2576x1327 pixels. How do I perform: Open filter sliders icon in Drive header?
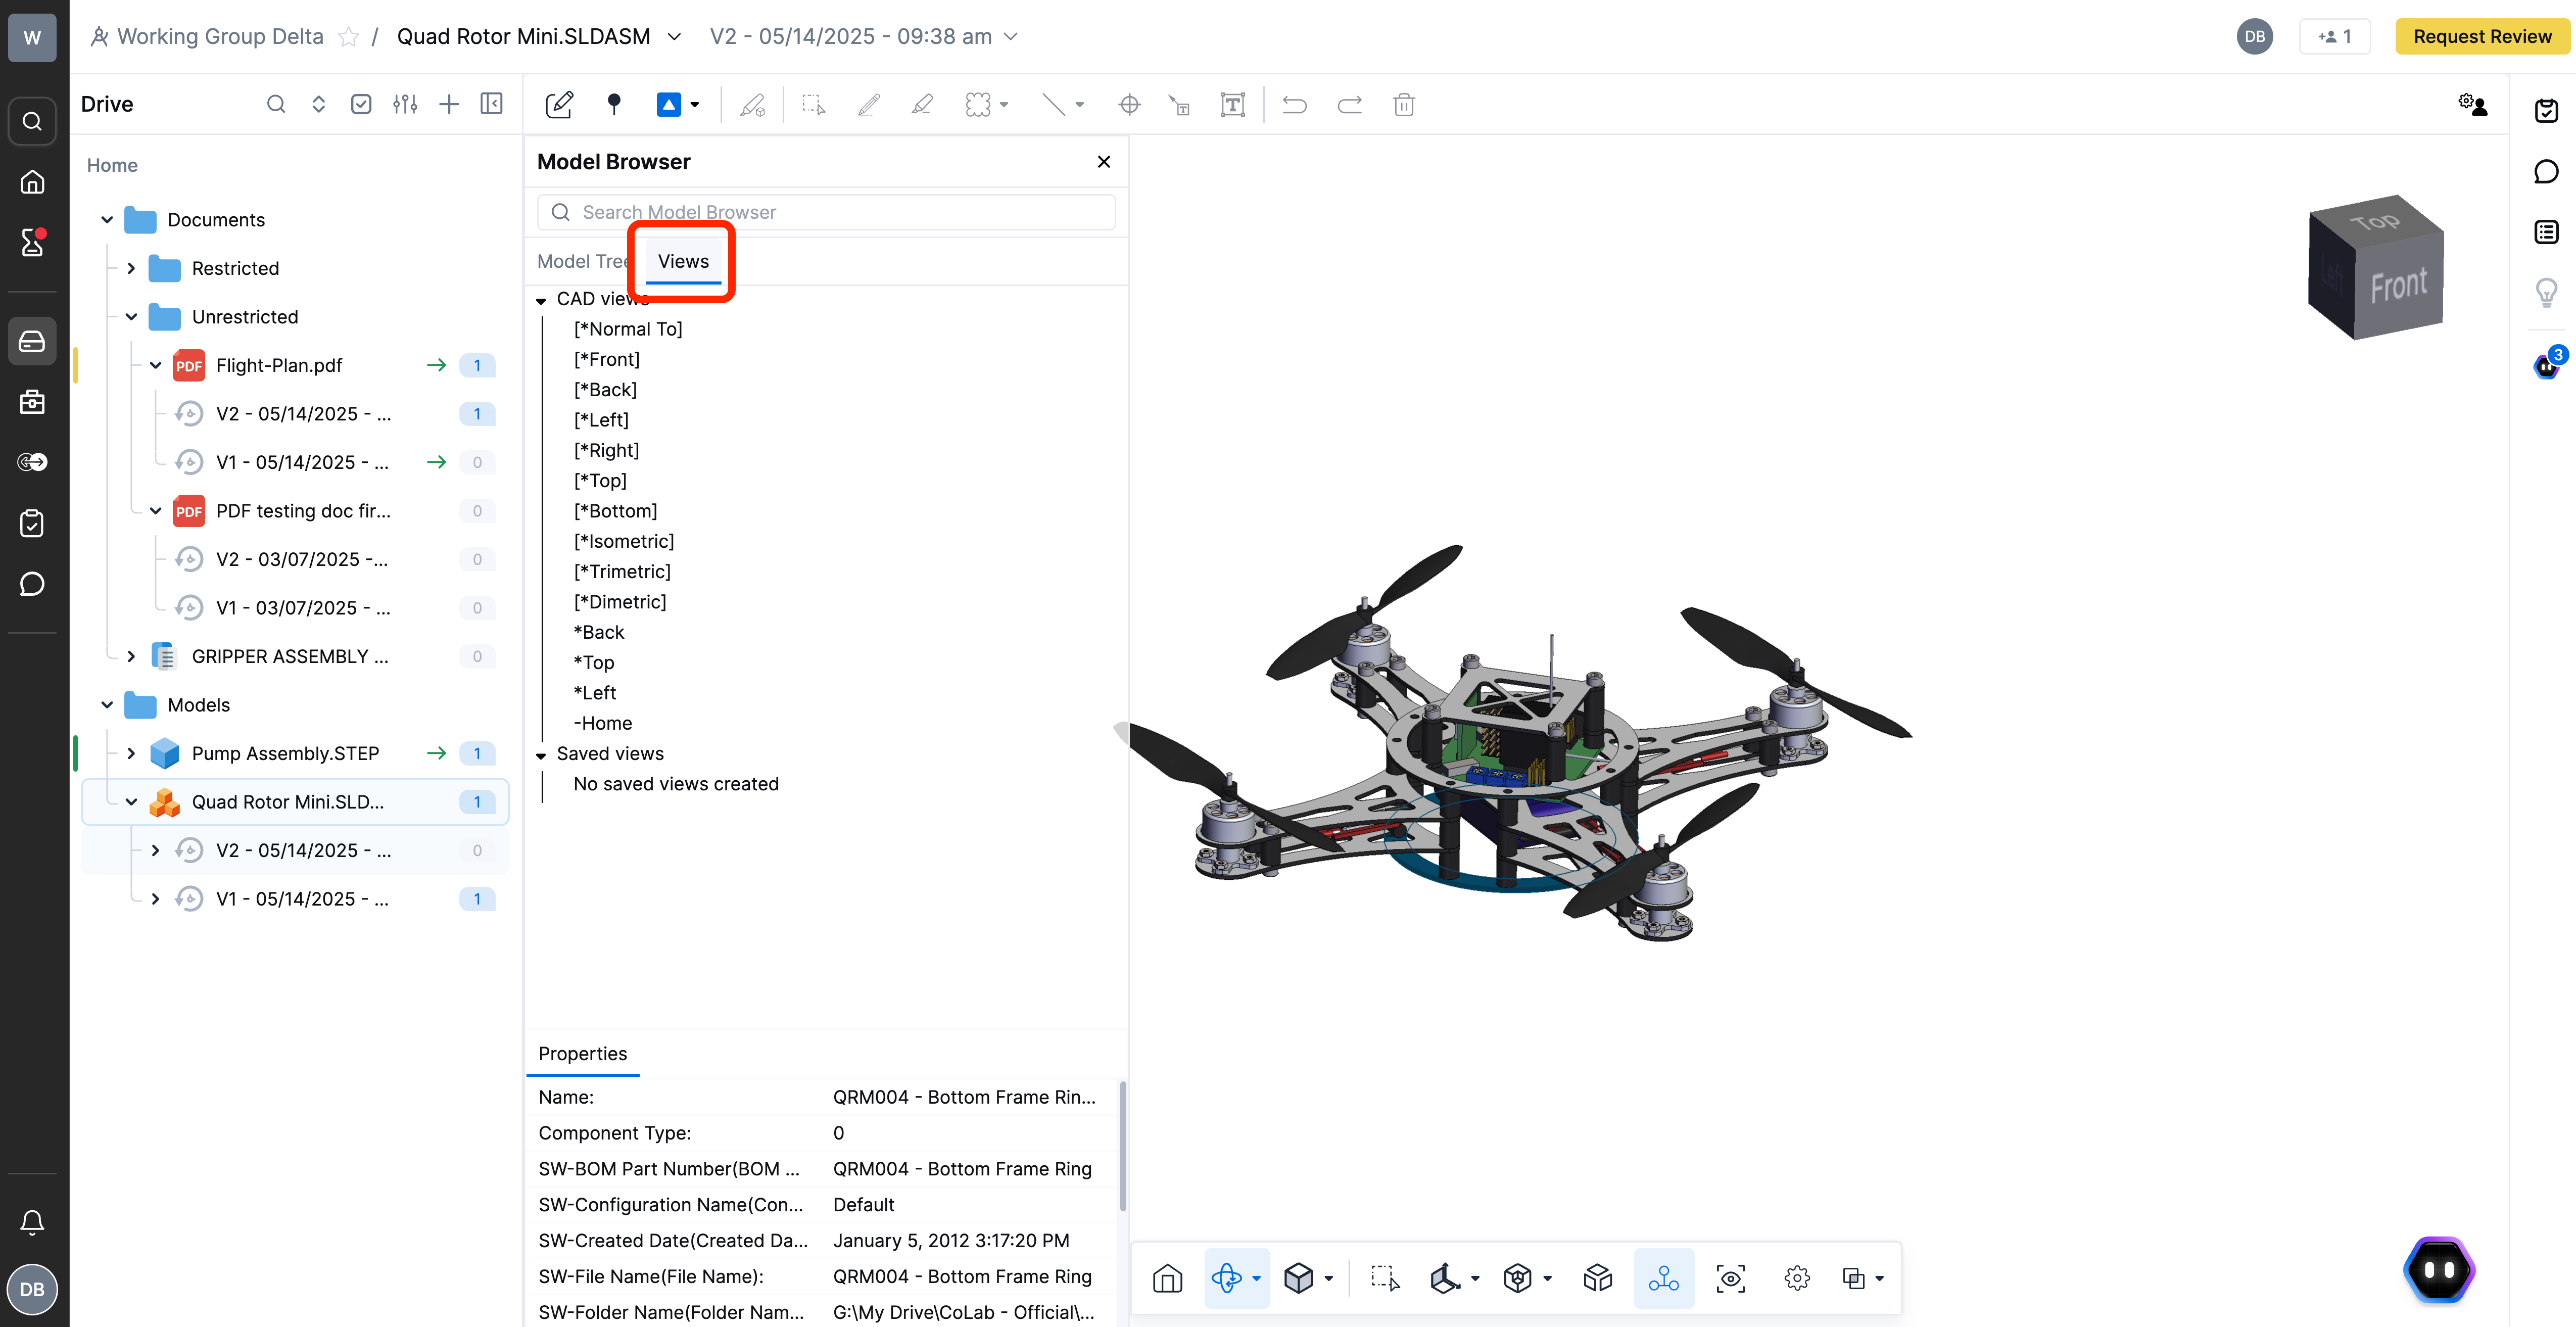pyautogui.click(x=405, y=104)
